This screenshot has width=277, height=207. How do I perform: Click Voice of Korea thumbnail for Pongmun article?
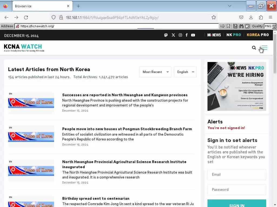click(31, 137)
